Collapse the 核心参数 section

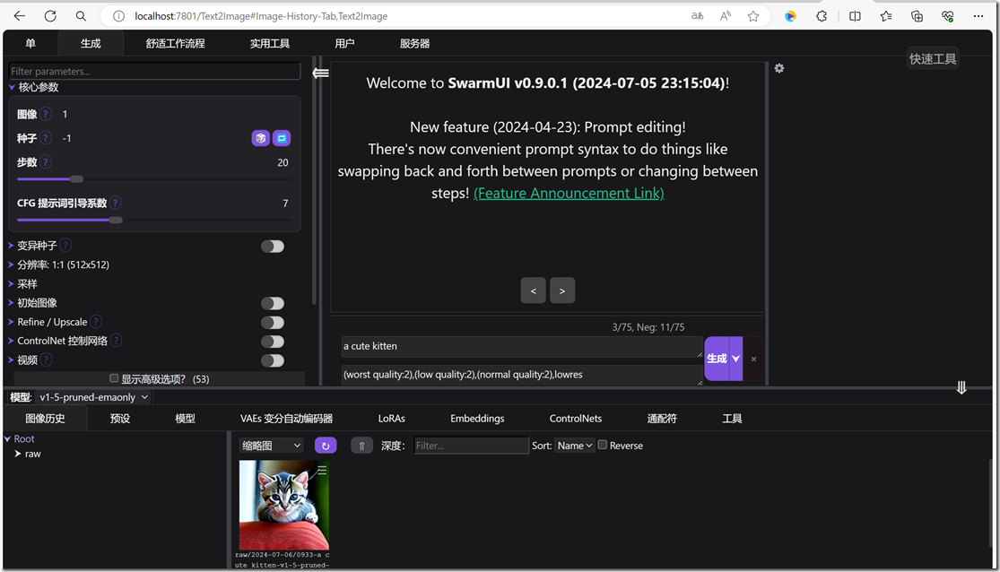coord(39,87)
